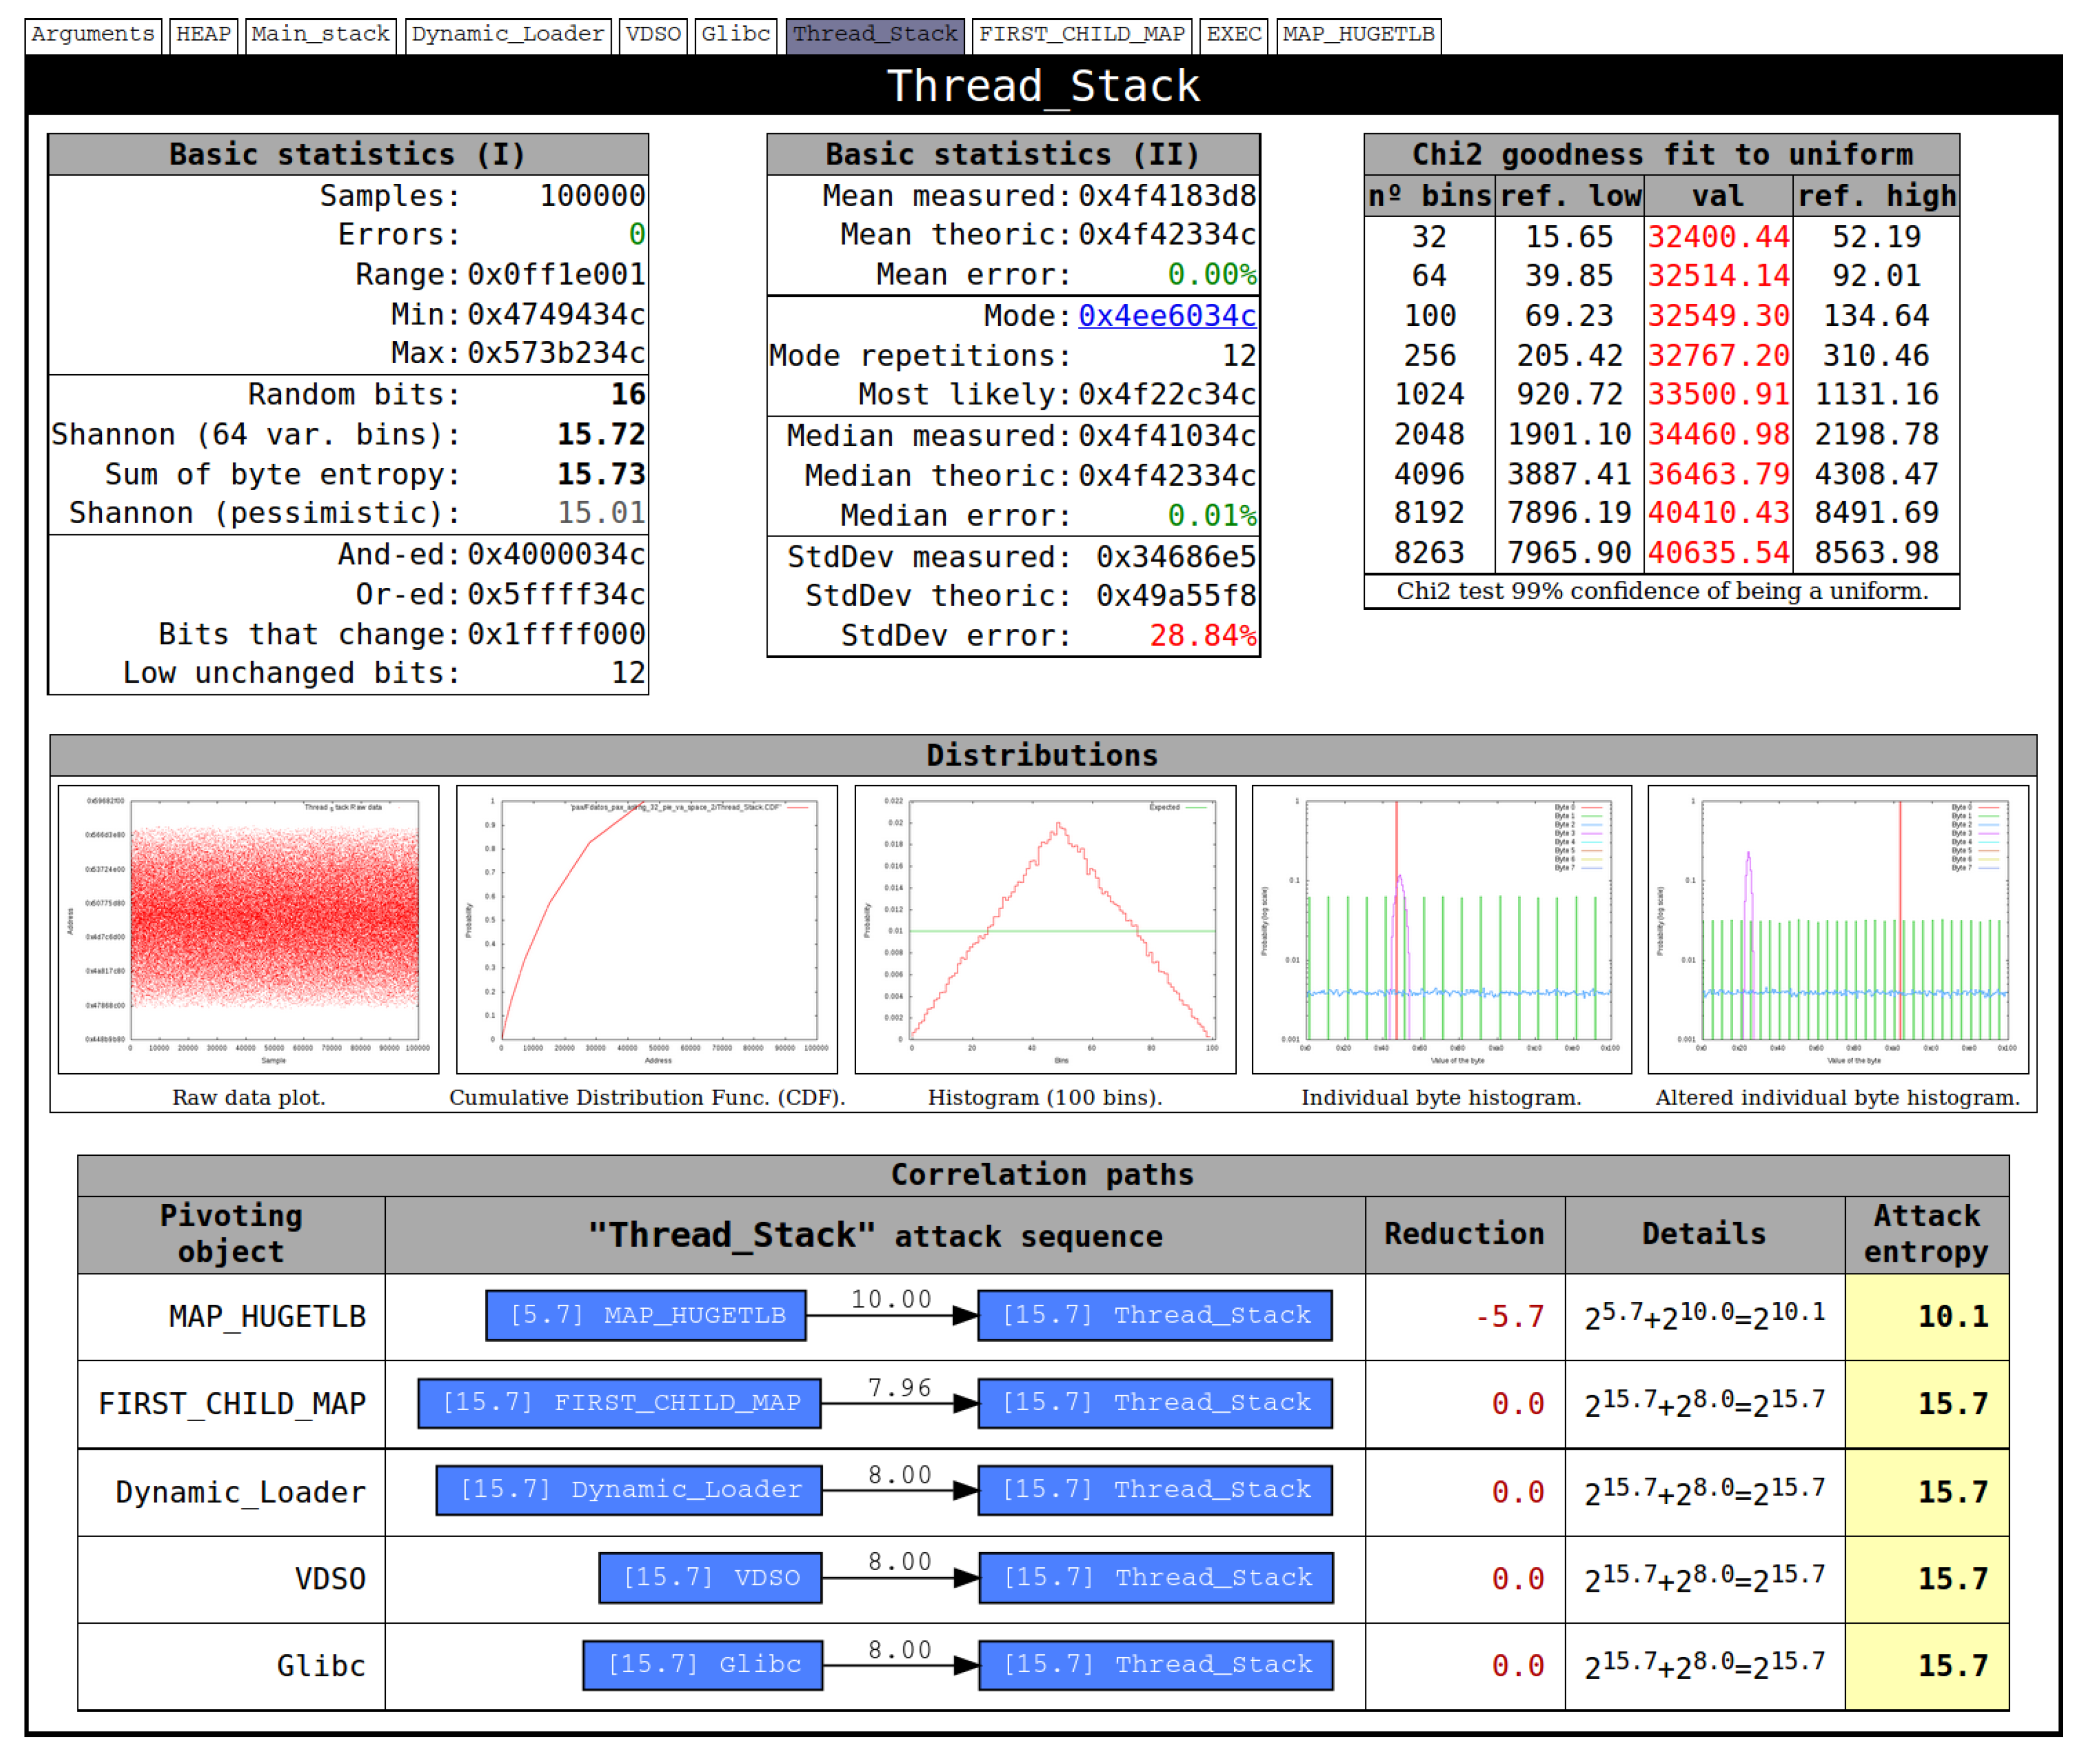Viewport: 2083px width, 1764px height.
Task: Open the Cumulative Distribution Function thumbnail
Action: point(646,930)
